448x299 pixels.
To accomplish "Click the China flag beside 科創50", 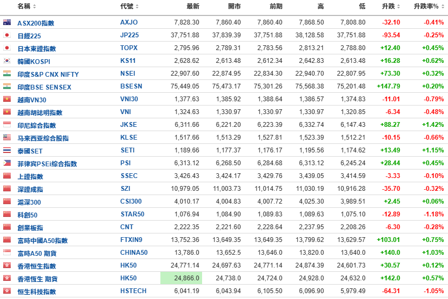I will coord(7,214).
